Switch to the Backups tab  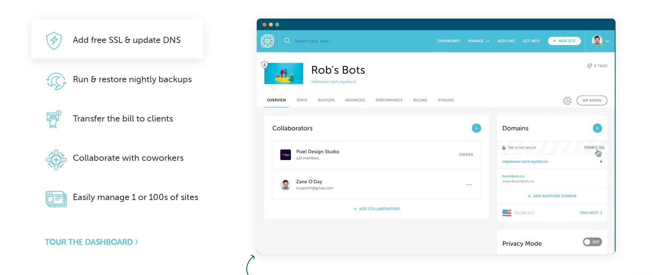tap(326, 100)
